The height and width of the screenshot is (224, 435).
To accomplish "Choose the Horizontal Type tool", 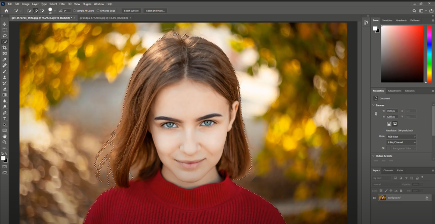I will tap(5, 119).
